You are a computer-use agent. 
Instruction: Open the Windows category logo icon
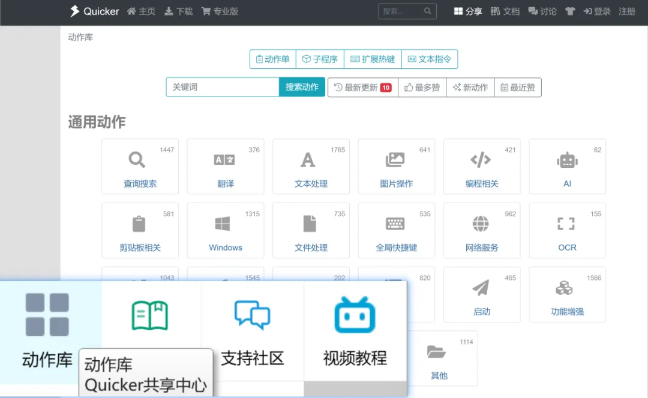[x=223, y=224]
